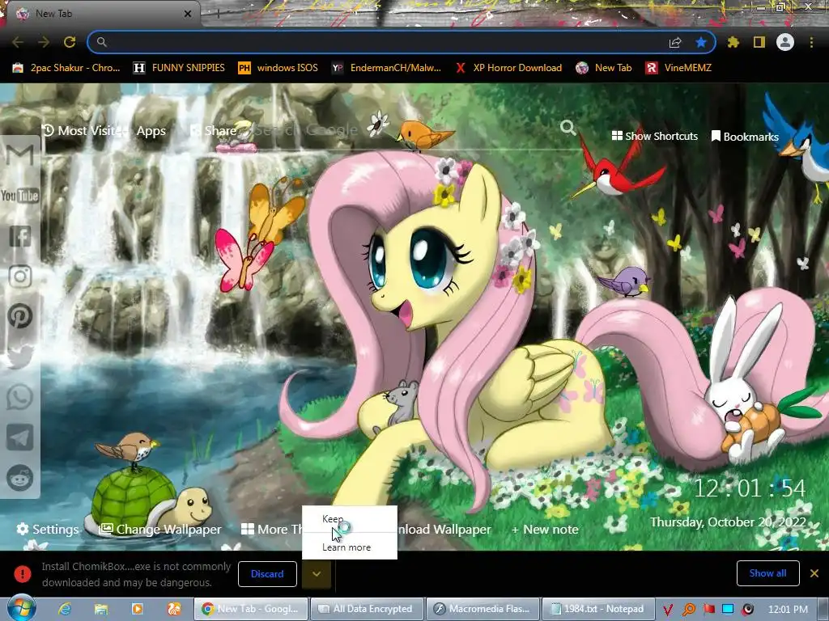
Task: Click Apps on the new tab page
Action: 150,131
